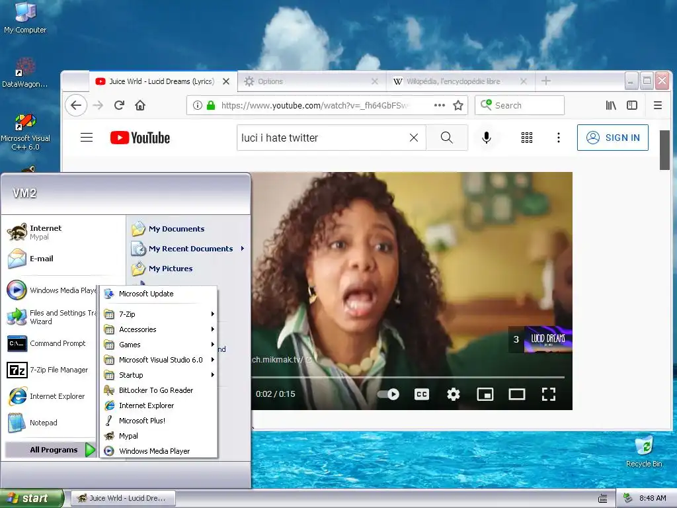Switch to the Wikipédia tab
Viewport: 677px width, 508px height.
[x=460, y=81]
